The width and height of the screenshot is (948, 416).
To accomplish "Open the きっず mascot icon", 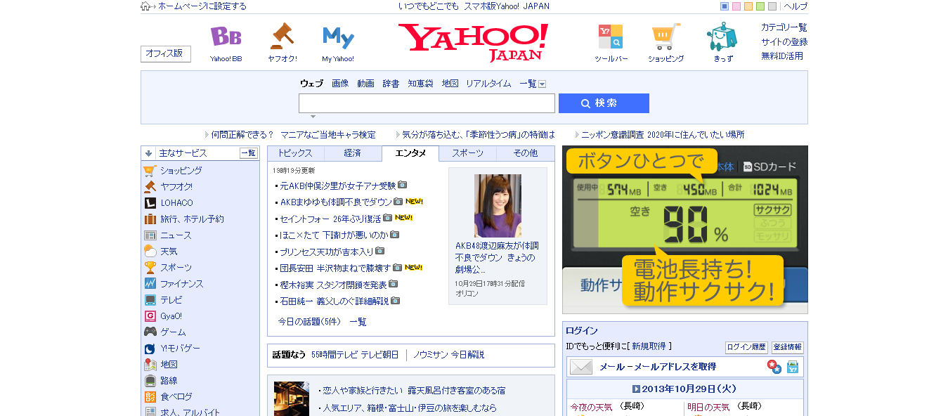I will tap(722, 37).
